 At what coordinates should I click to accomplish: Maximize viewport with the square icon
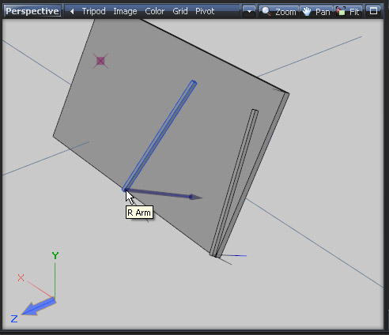pyautogui.click(x=373, y=11)
